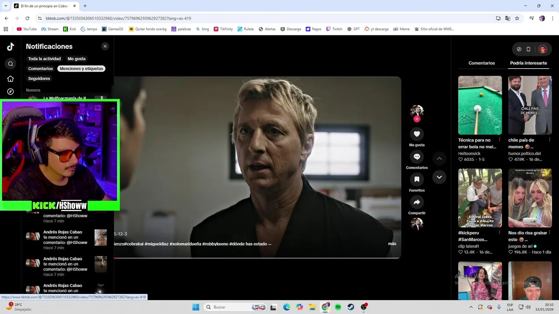Open the TikTok home logo
Screen dimensions: 559x314
tap(10, 47)
